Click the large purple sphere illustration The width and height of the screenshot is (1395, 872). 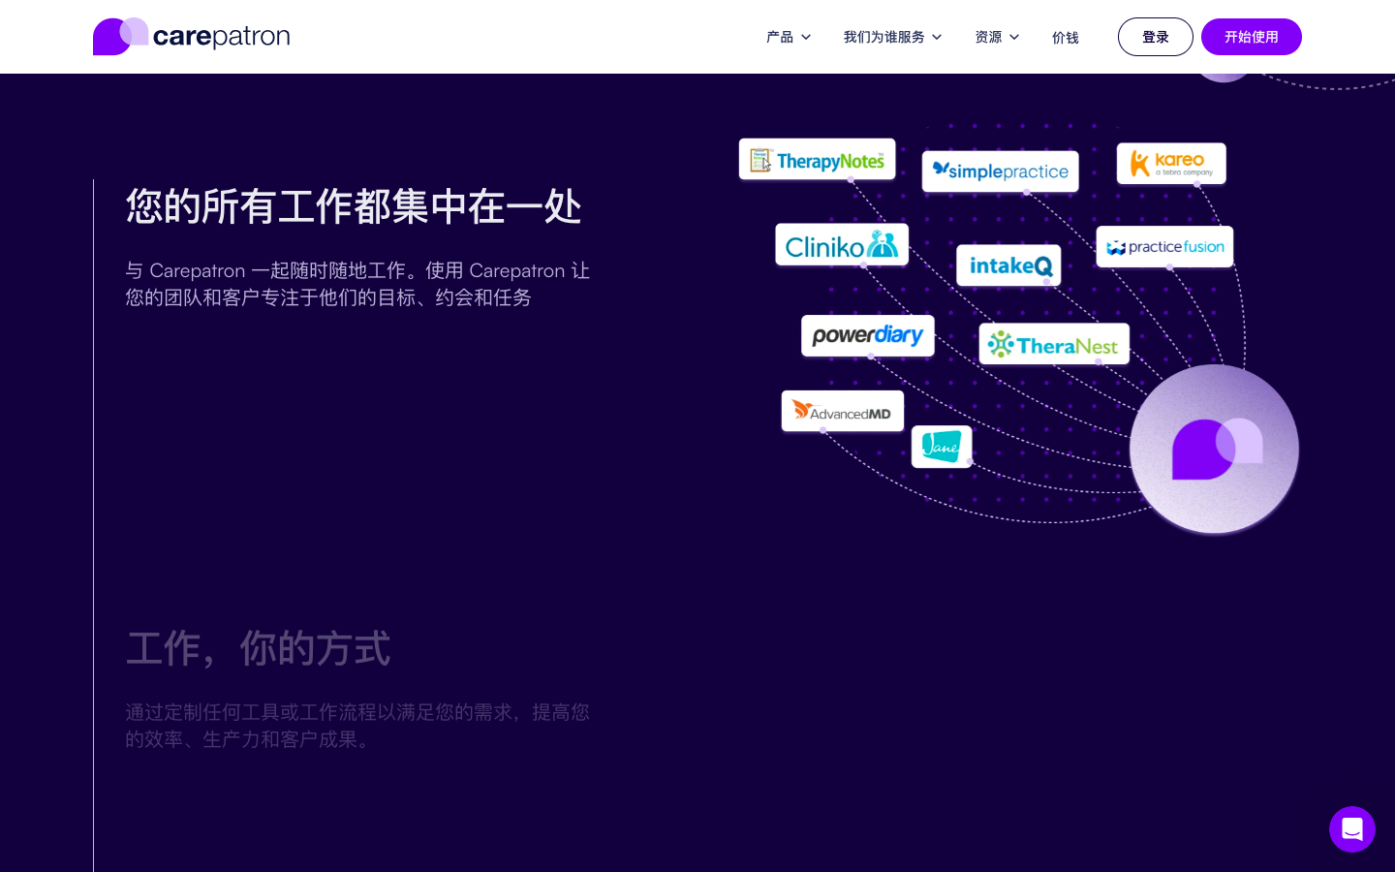pos(1214,449)
